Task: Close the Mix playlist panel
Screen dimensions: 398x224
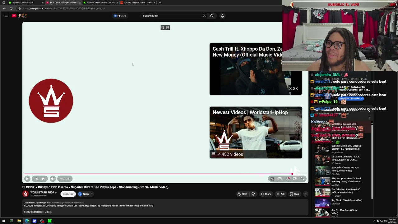Action: coord(369,111)
